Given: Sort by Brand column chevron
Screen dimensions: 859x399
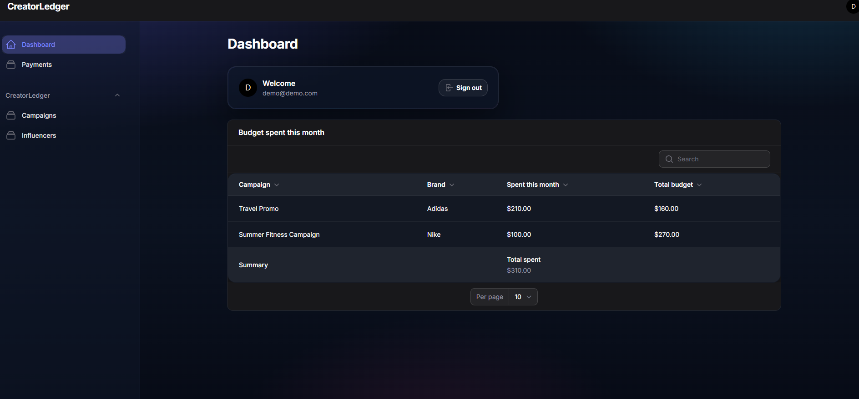Looking at the screenshot, I should click(x=452, y=185).
